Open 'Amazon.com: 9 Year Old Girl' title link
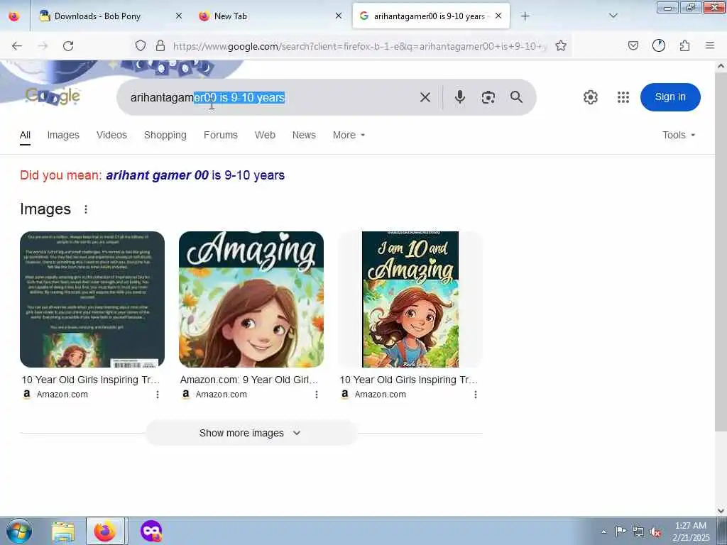The width and height of the screenshot is (727, 545). click(x=249, y=380)
